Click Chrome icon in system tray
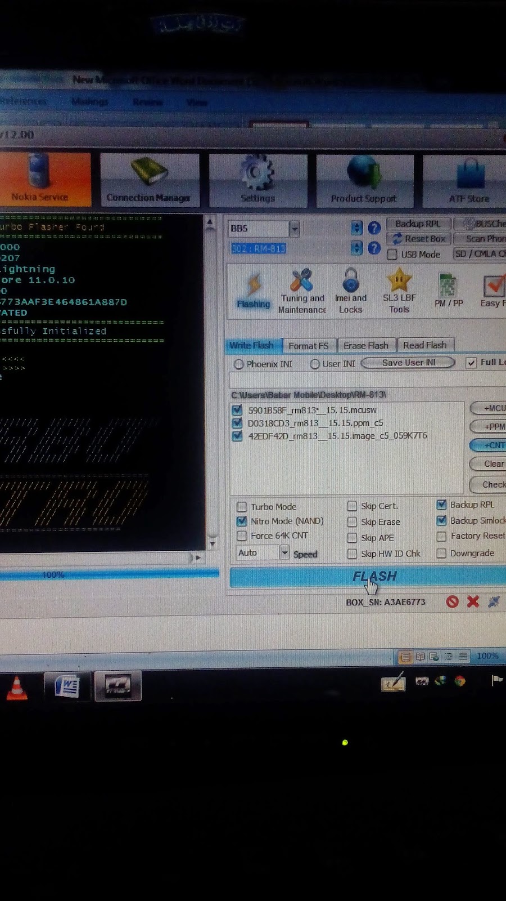 tap(460, 681)
